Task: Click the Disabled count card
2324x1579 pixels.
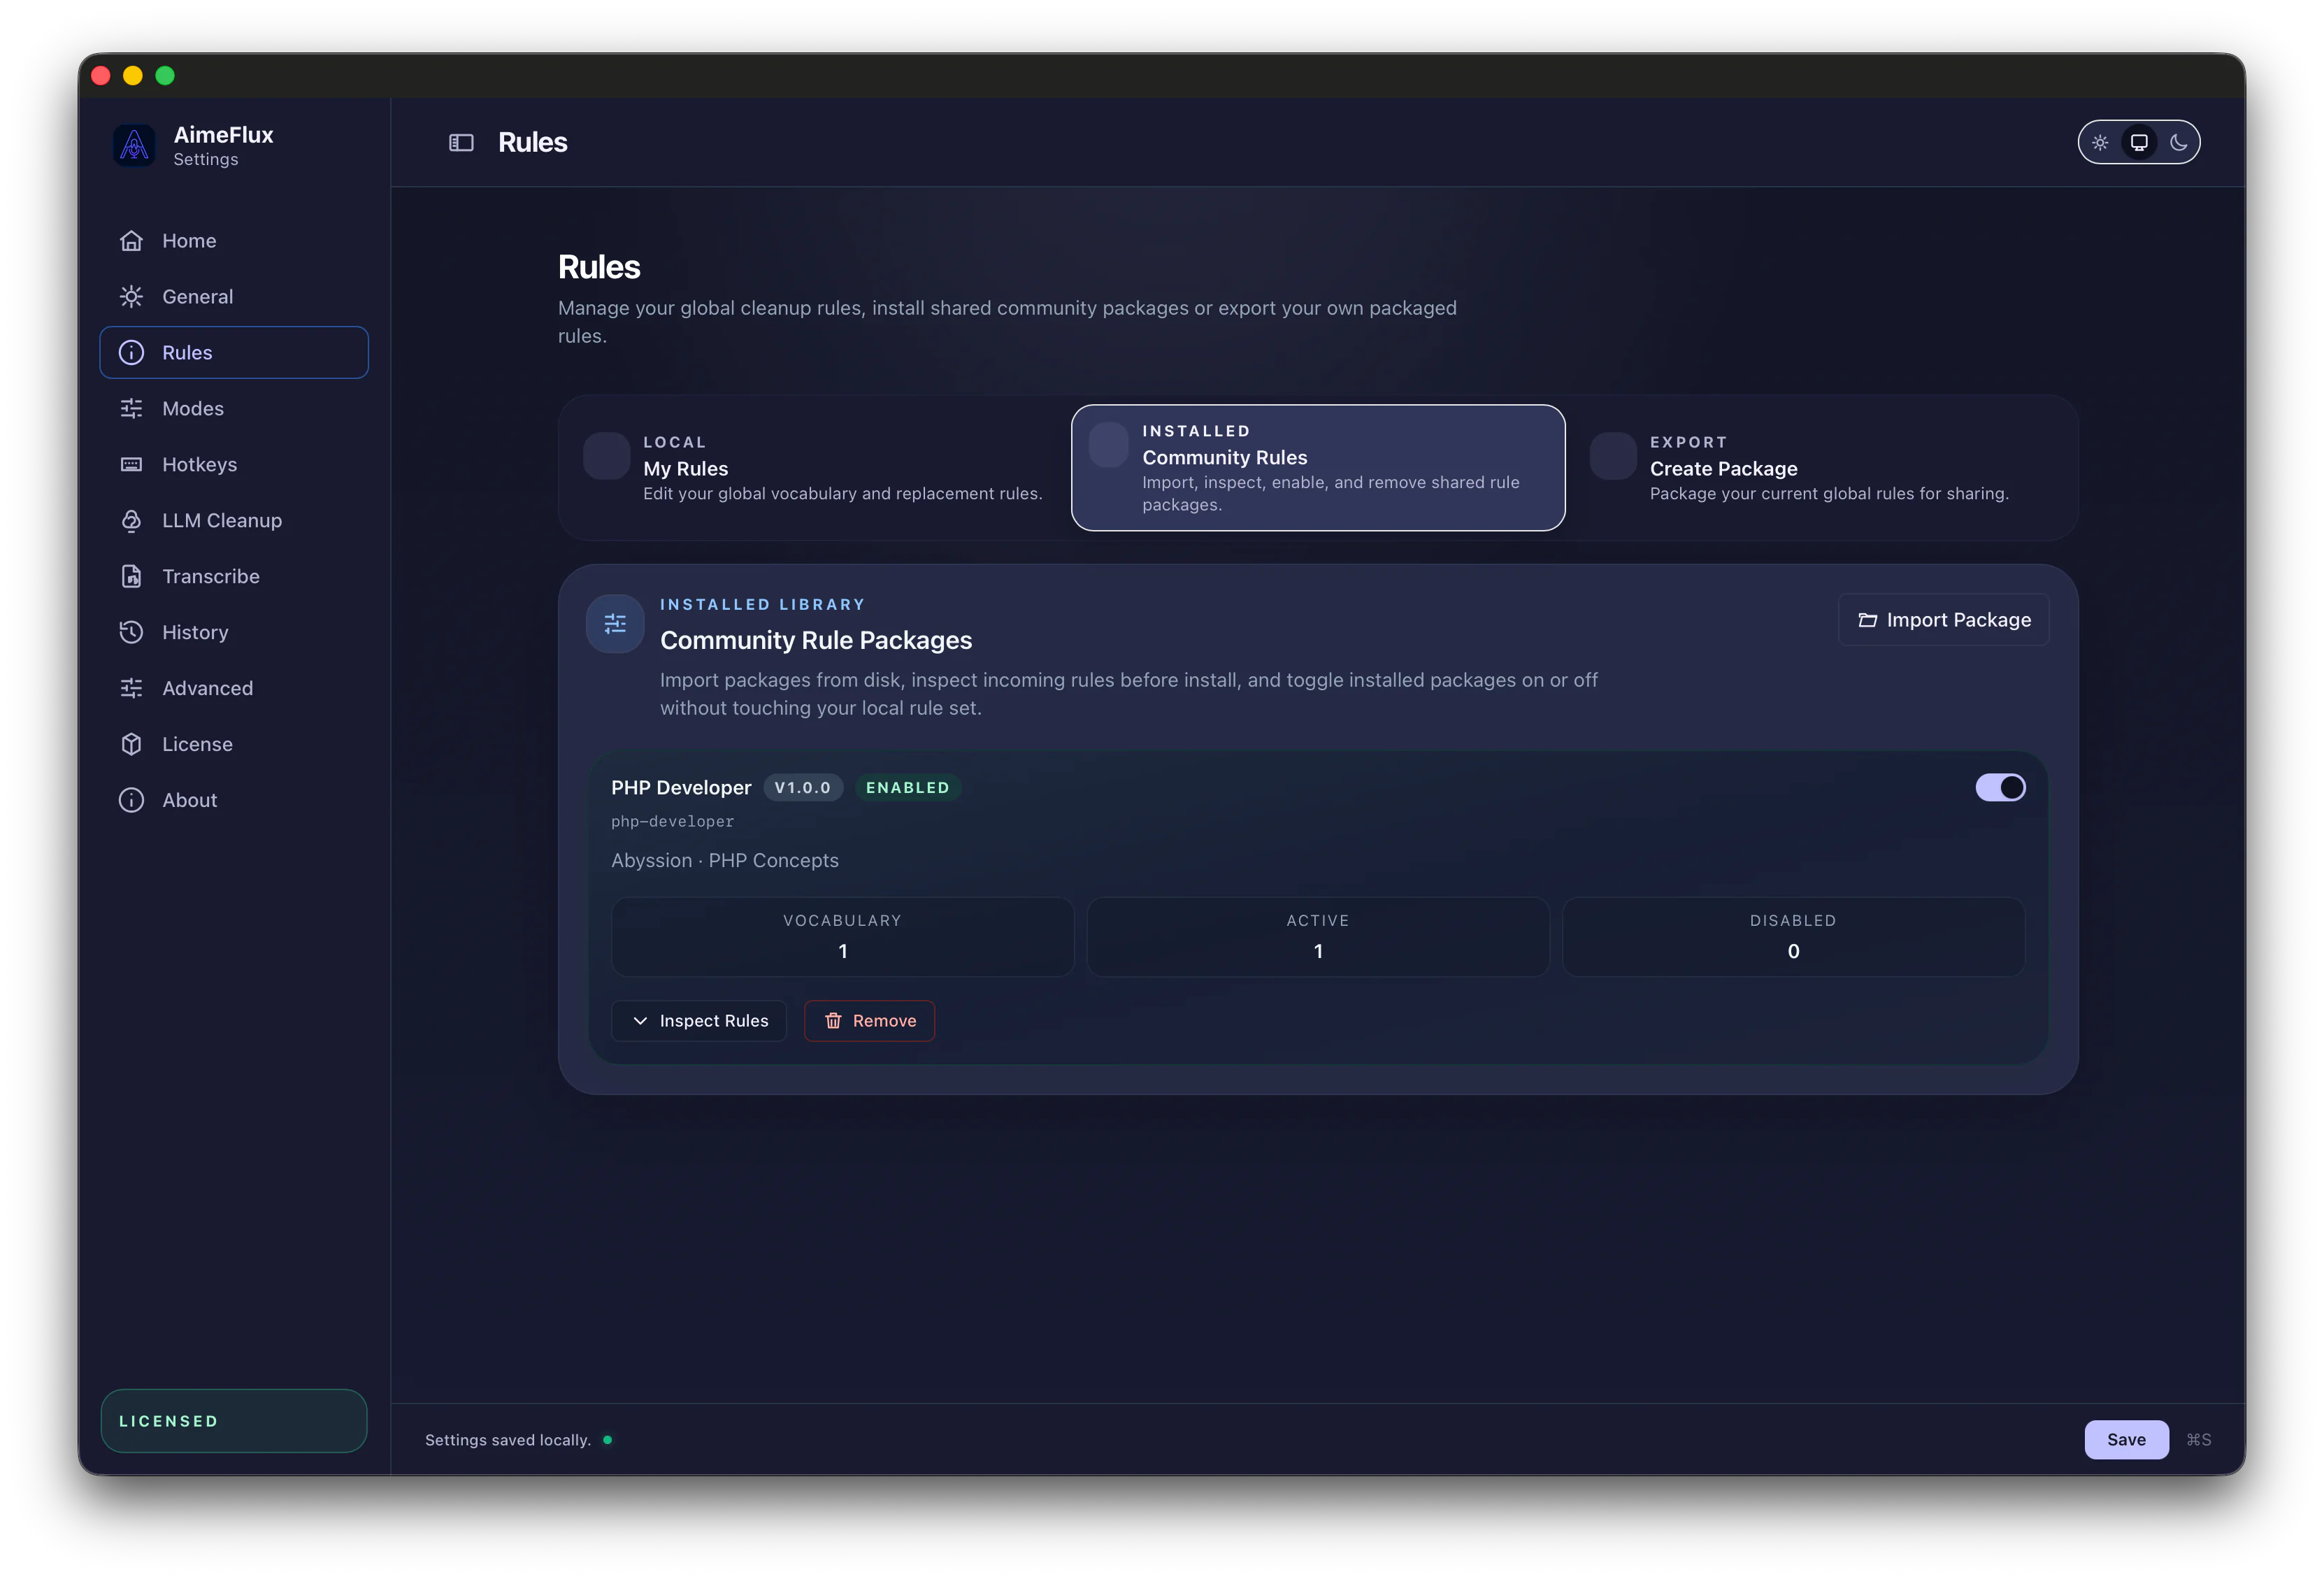Action: coord(1793,937)
